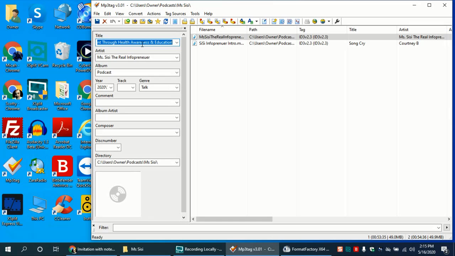The image size is (455, 256).
Task: Expand the Filter history dropdown arrow
Action: click(x=439, y=228)
